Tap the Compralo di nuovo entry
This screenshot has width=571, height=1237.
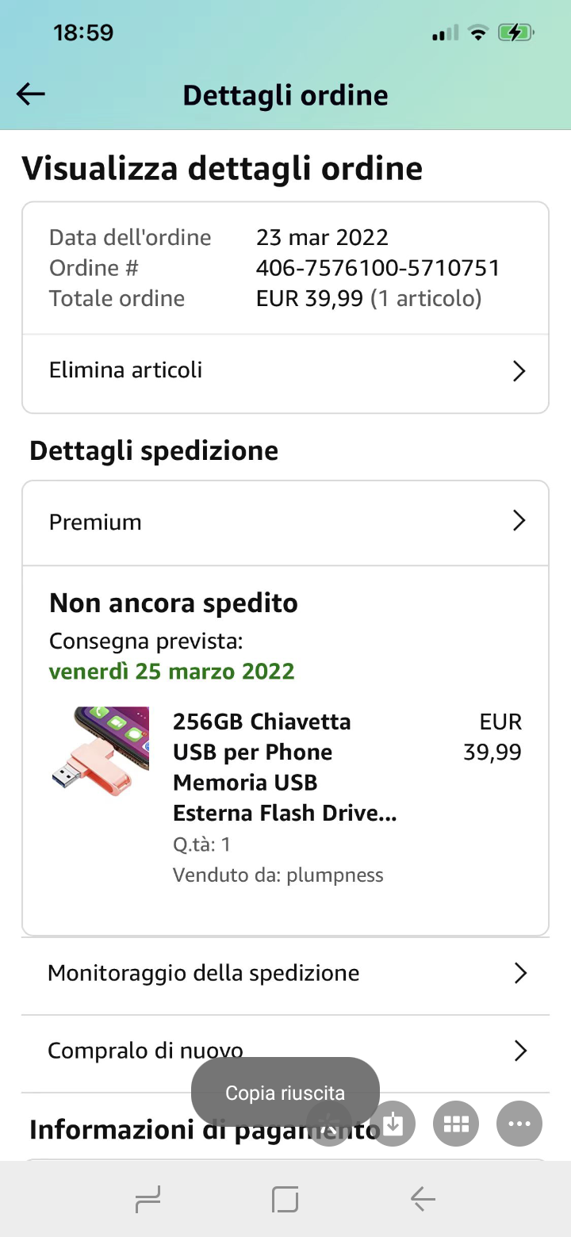pos(145,1051)
